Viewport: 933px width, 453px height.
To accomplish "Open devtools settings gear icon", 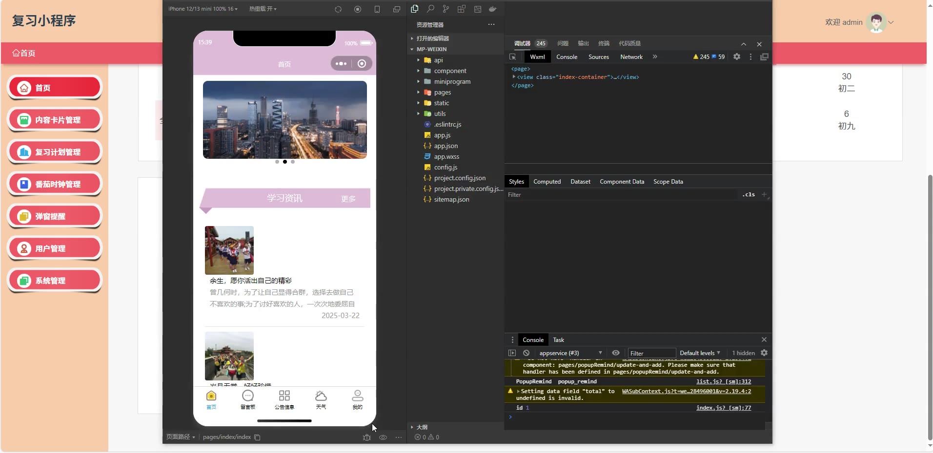I will click(737, 57).
